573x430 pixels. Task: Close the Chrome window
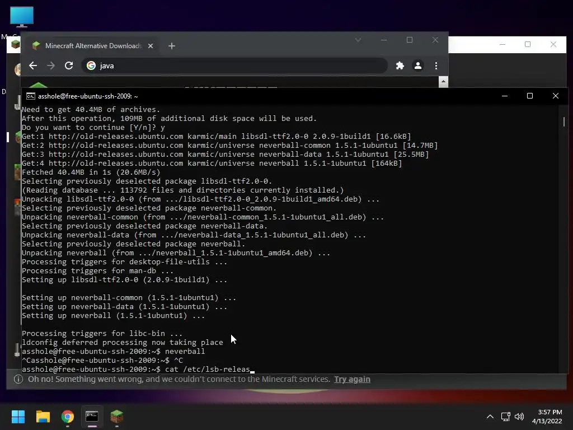coord(435,40)
